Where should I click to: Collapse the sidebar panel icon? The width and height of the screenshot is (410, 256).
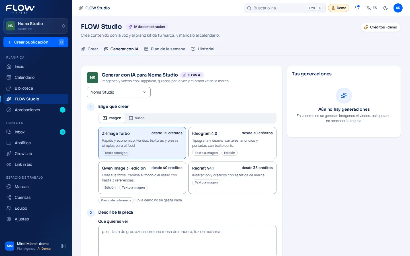pos(63,246)
